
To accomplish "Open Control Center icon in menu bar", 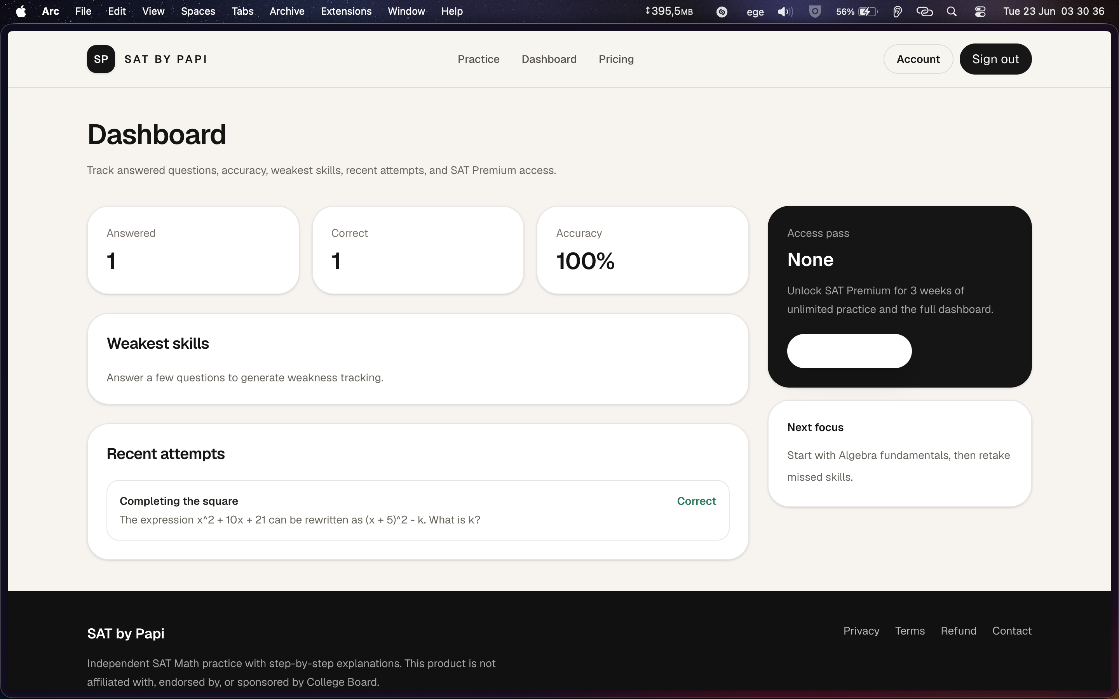I will point(980,12).
